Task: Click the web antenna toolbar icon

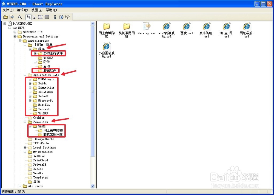Action: (67, 17)
